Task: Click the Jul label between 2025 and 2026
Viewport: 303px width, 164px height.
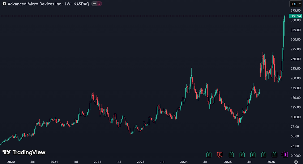Action: click(x=250, y=162)
